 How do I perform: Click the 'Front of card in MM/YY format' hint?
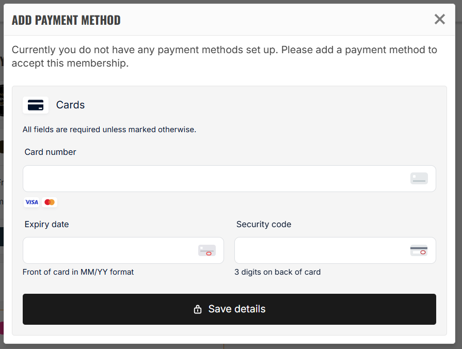click(78, 272)
